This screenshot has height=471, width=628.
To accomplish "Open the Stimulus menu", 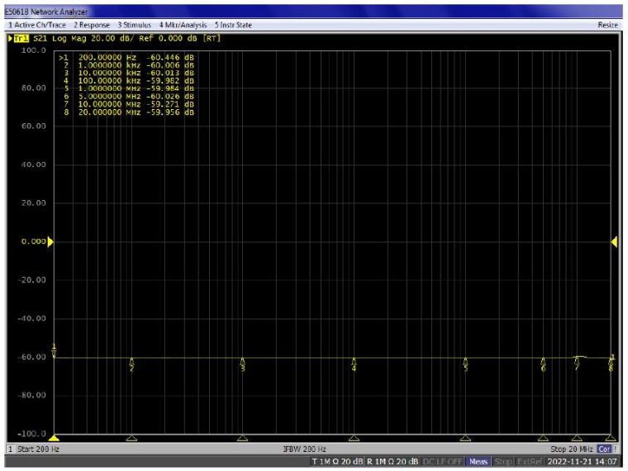I will pos(135,26).
